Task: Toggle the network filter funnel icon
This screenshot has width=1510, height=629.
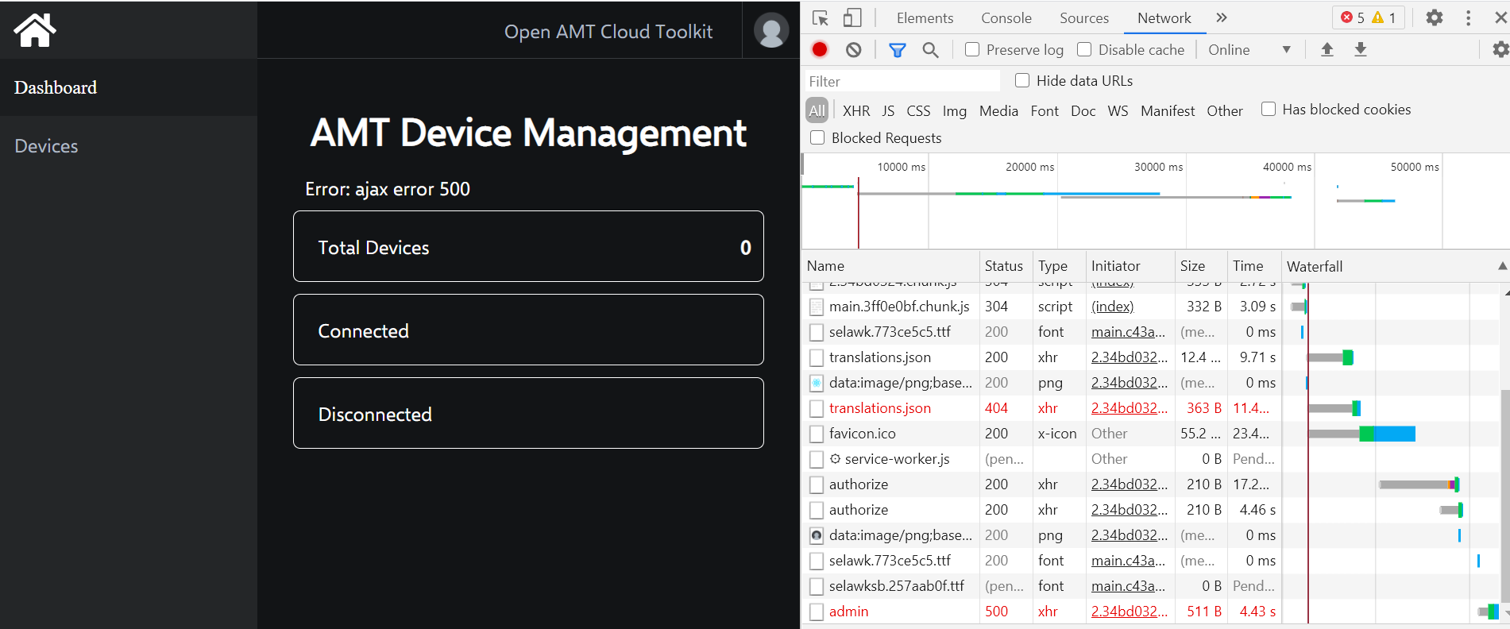Action: pos(898,50)
